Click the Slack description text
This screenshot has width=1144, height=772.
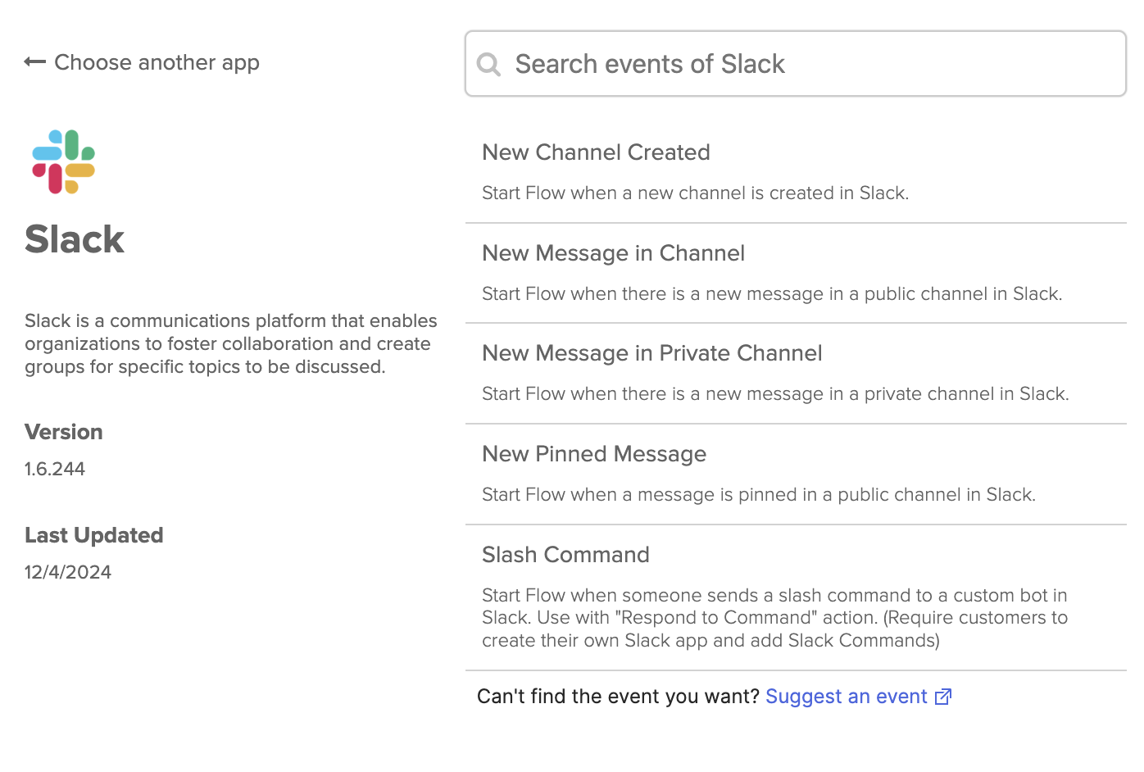pos(230,343)
